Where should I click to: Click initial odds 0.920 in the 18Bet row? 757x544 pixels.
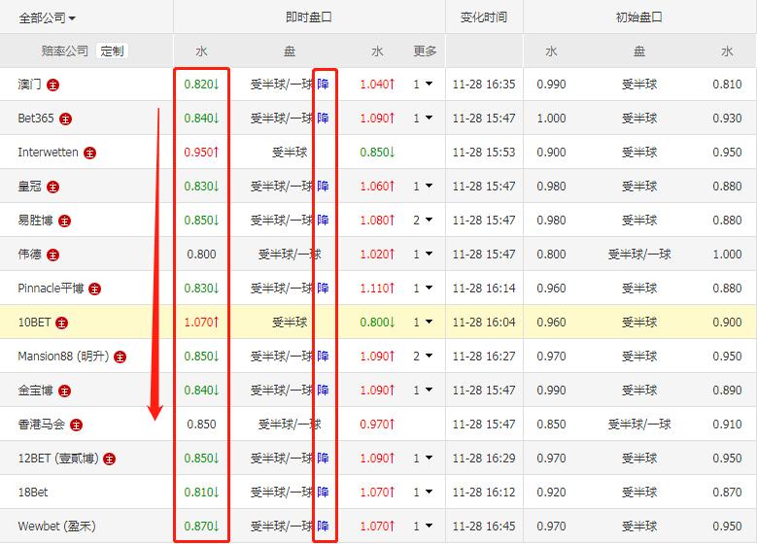pyautogui.click(x=551, y=493)
